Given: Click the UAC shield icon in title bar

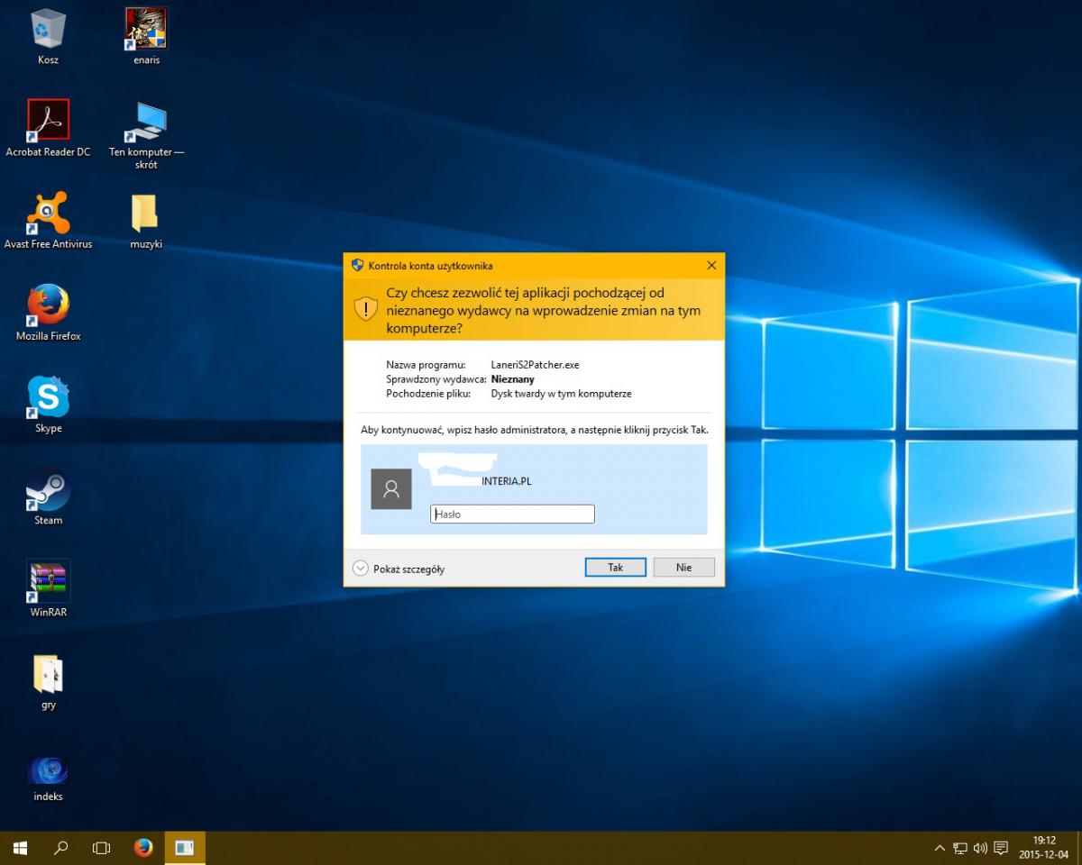Looking at the screenshot, I should 358,266.
